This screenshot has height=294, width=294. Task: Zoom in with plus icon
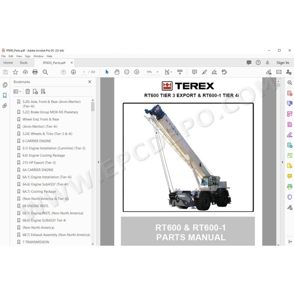pyautogui.click(x=136, y=72)
